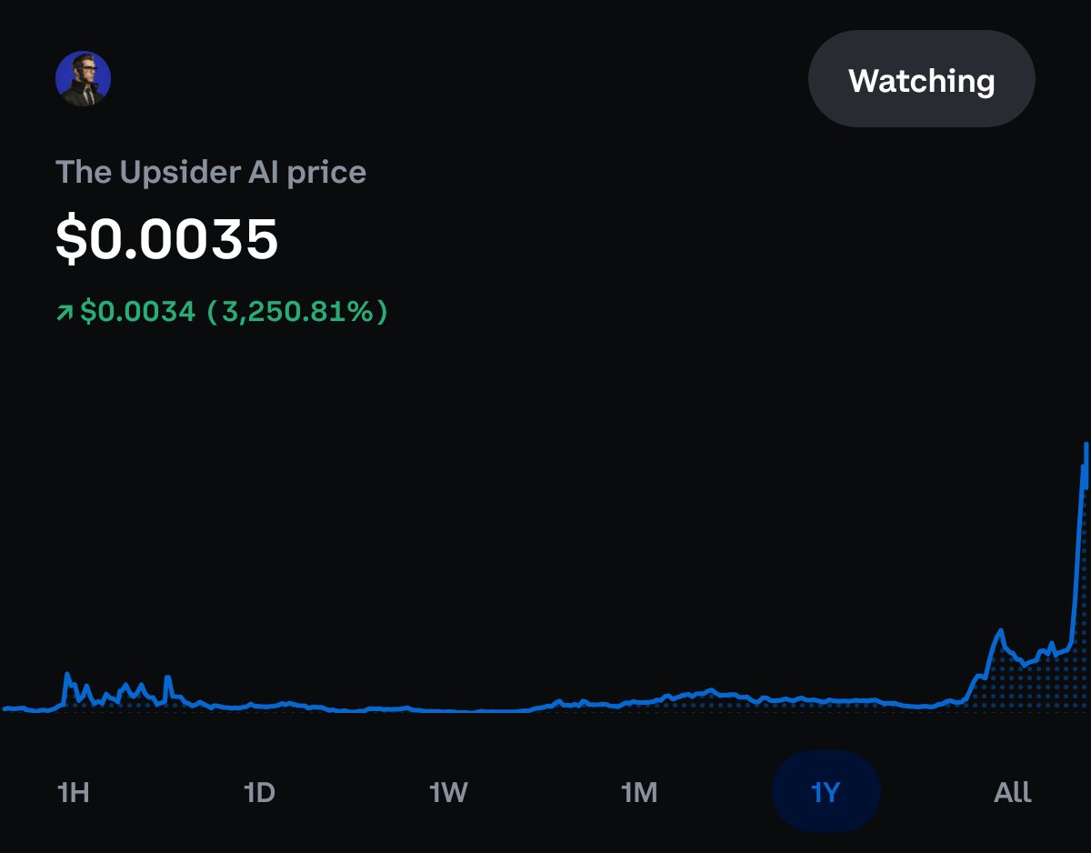Click the 'The Upsider AI price' label
This screenshot has width=1091, height=853.
pyautogui.click(x=210, y=172)
